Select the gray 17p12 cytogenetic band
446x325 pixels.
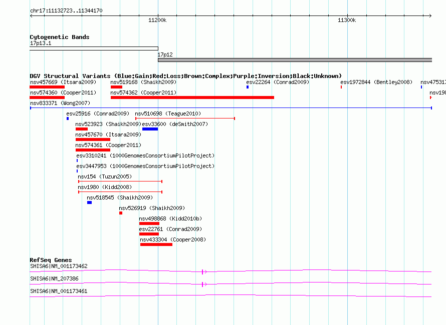pos(295,60)
